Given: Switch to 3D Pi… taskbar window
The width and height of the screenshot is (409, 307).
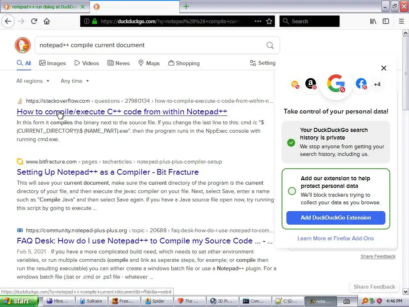Looking at the screenshot, I should pyautogui.click(x=222, y=301).
